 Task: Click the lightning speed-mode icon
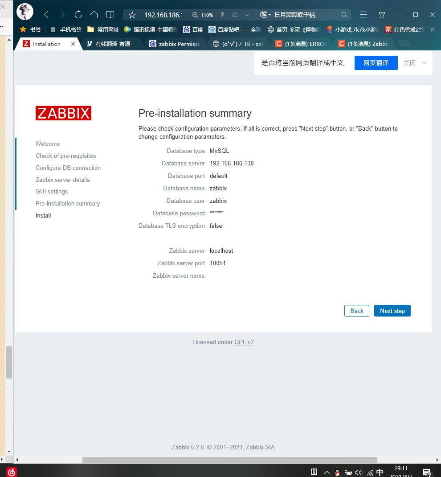pos(222,15)
